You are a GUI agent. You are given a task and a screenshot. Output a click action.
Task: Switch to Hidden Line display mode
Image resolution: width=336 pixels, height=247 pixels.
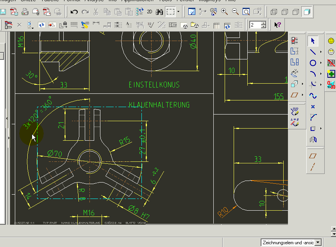tap(284, 12)
